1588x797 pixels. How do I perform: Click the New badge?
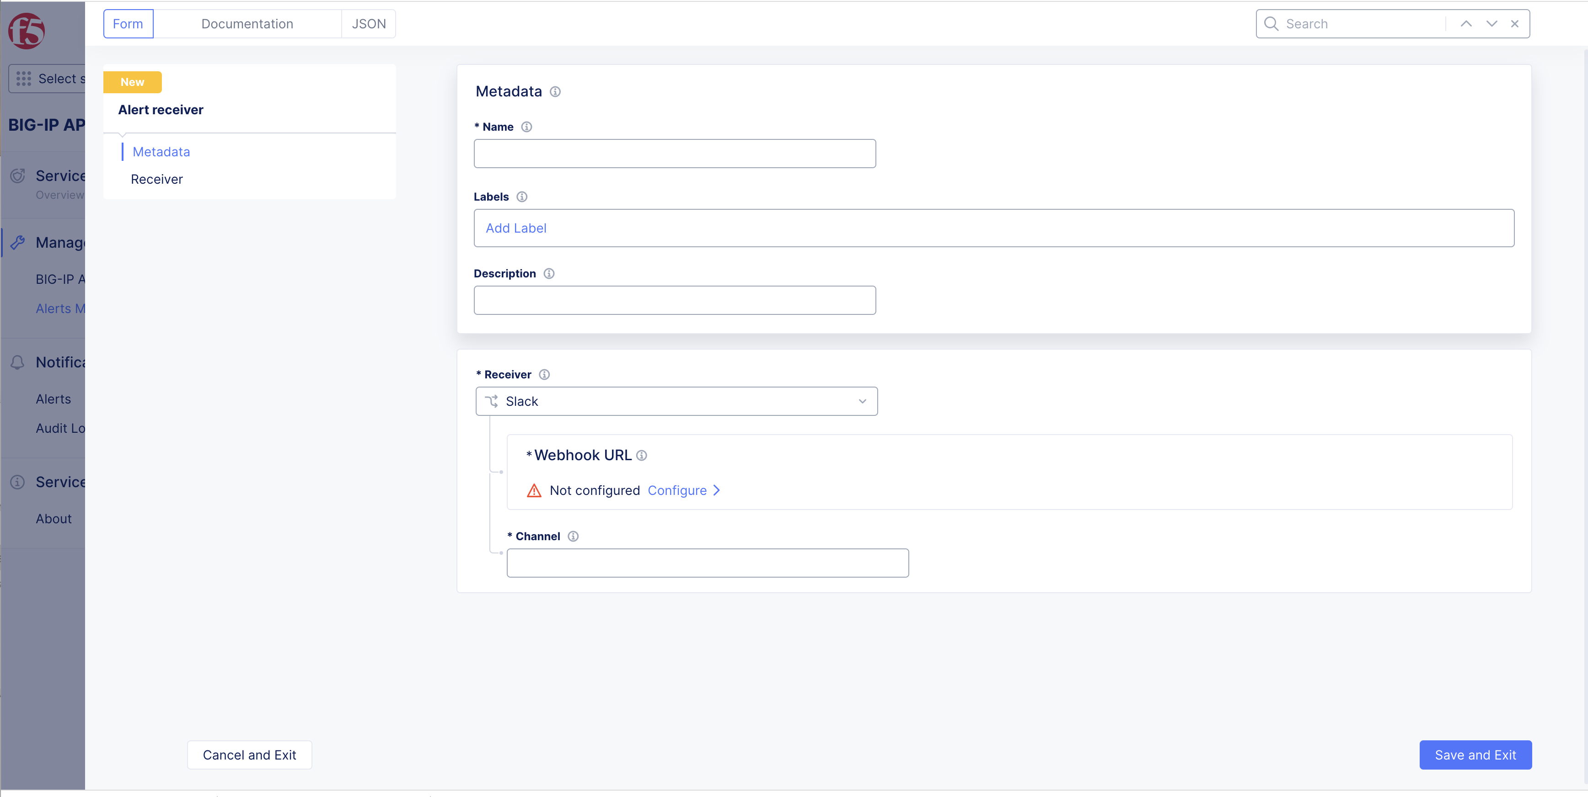133,82
